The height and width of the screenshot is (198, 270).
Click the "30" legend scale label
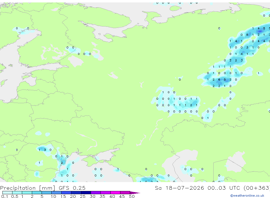[x=92, y=196]
